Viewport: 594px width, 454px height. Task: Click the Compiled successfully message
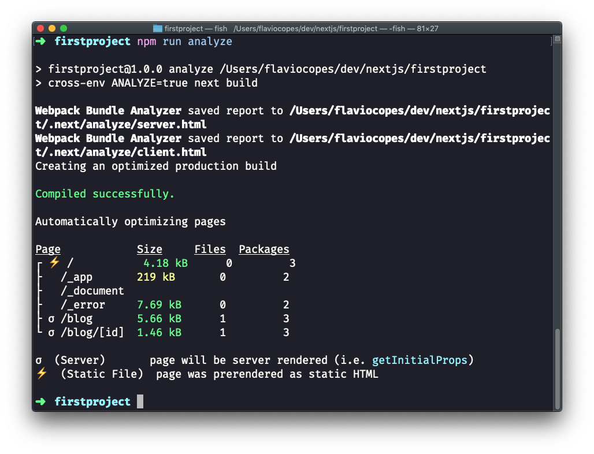[x=105, y=194]
